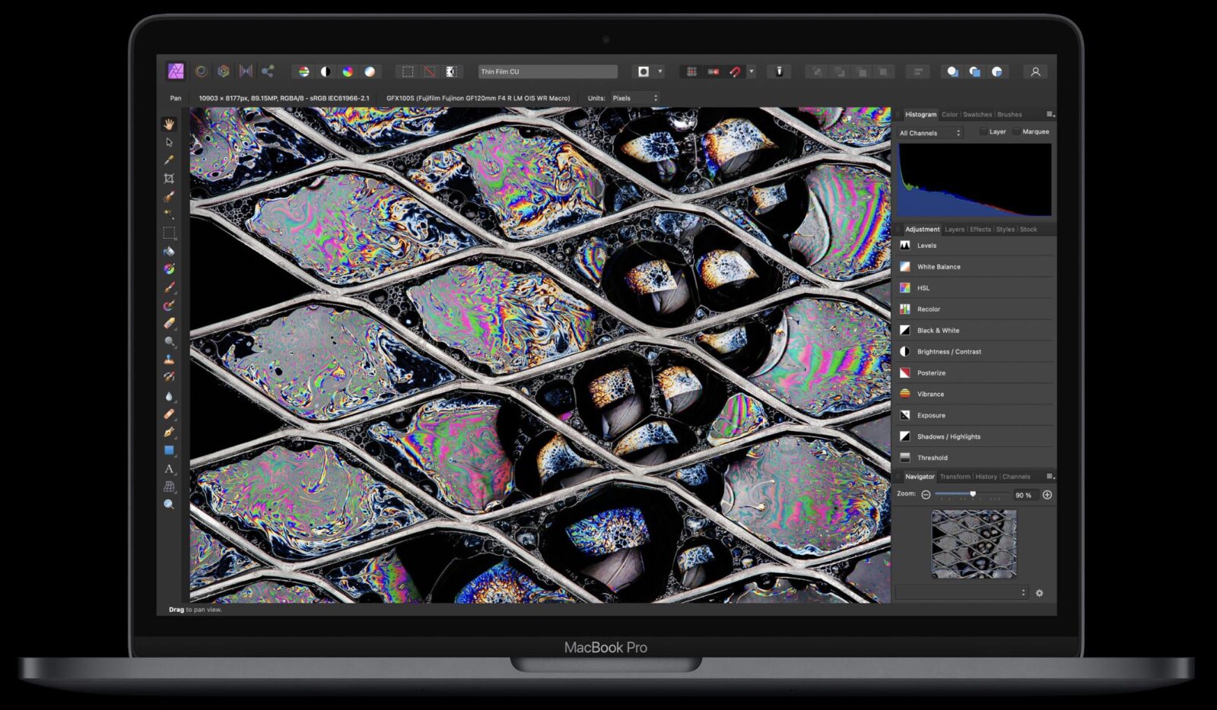Viewport: 1217px width, 710px height.
Task: Tick the Marquee checkbox in Histogram
Action: [1017, 132]
